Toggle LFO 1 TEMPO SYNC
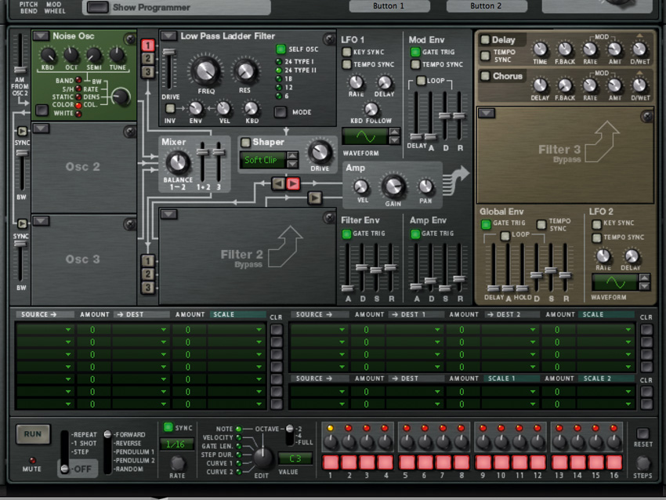The width and height of the screenshot is (666, 500). 346,64
